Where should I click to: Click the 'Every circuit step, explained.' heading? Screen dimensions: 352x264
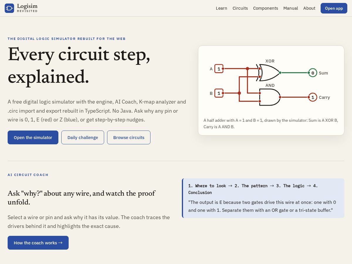79,66
